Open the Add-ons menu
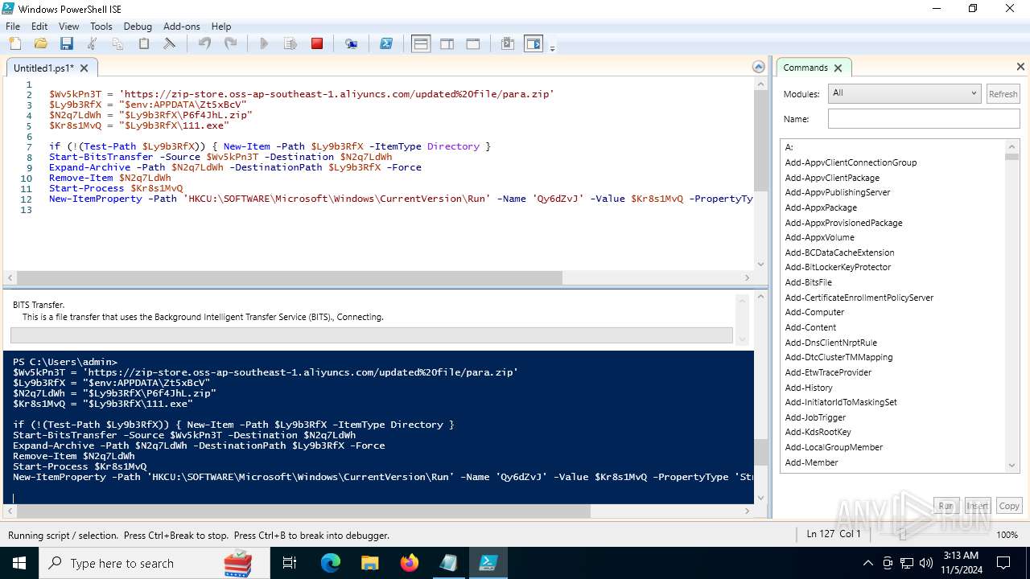 182,26
